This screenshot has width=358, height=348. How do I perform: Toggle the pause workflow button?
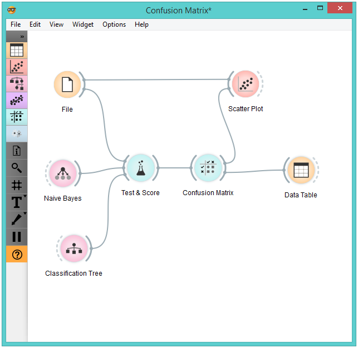pos(17,236)
